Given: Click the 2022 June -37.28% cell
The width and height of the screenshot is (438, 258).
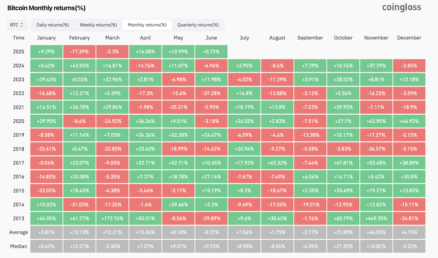Looking at the screenshot, I should point(211,93).
